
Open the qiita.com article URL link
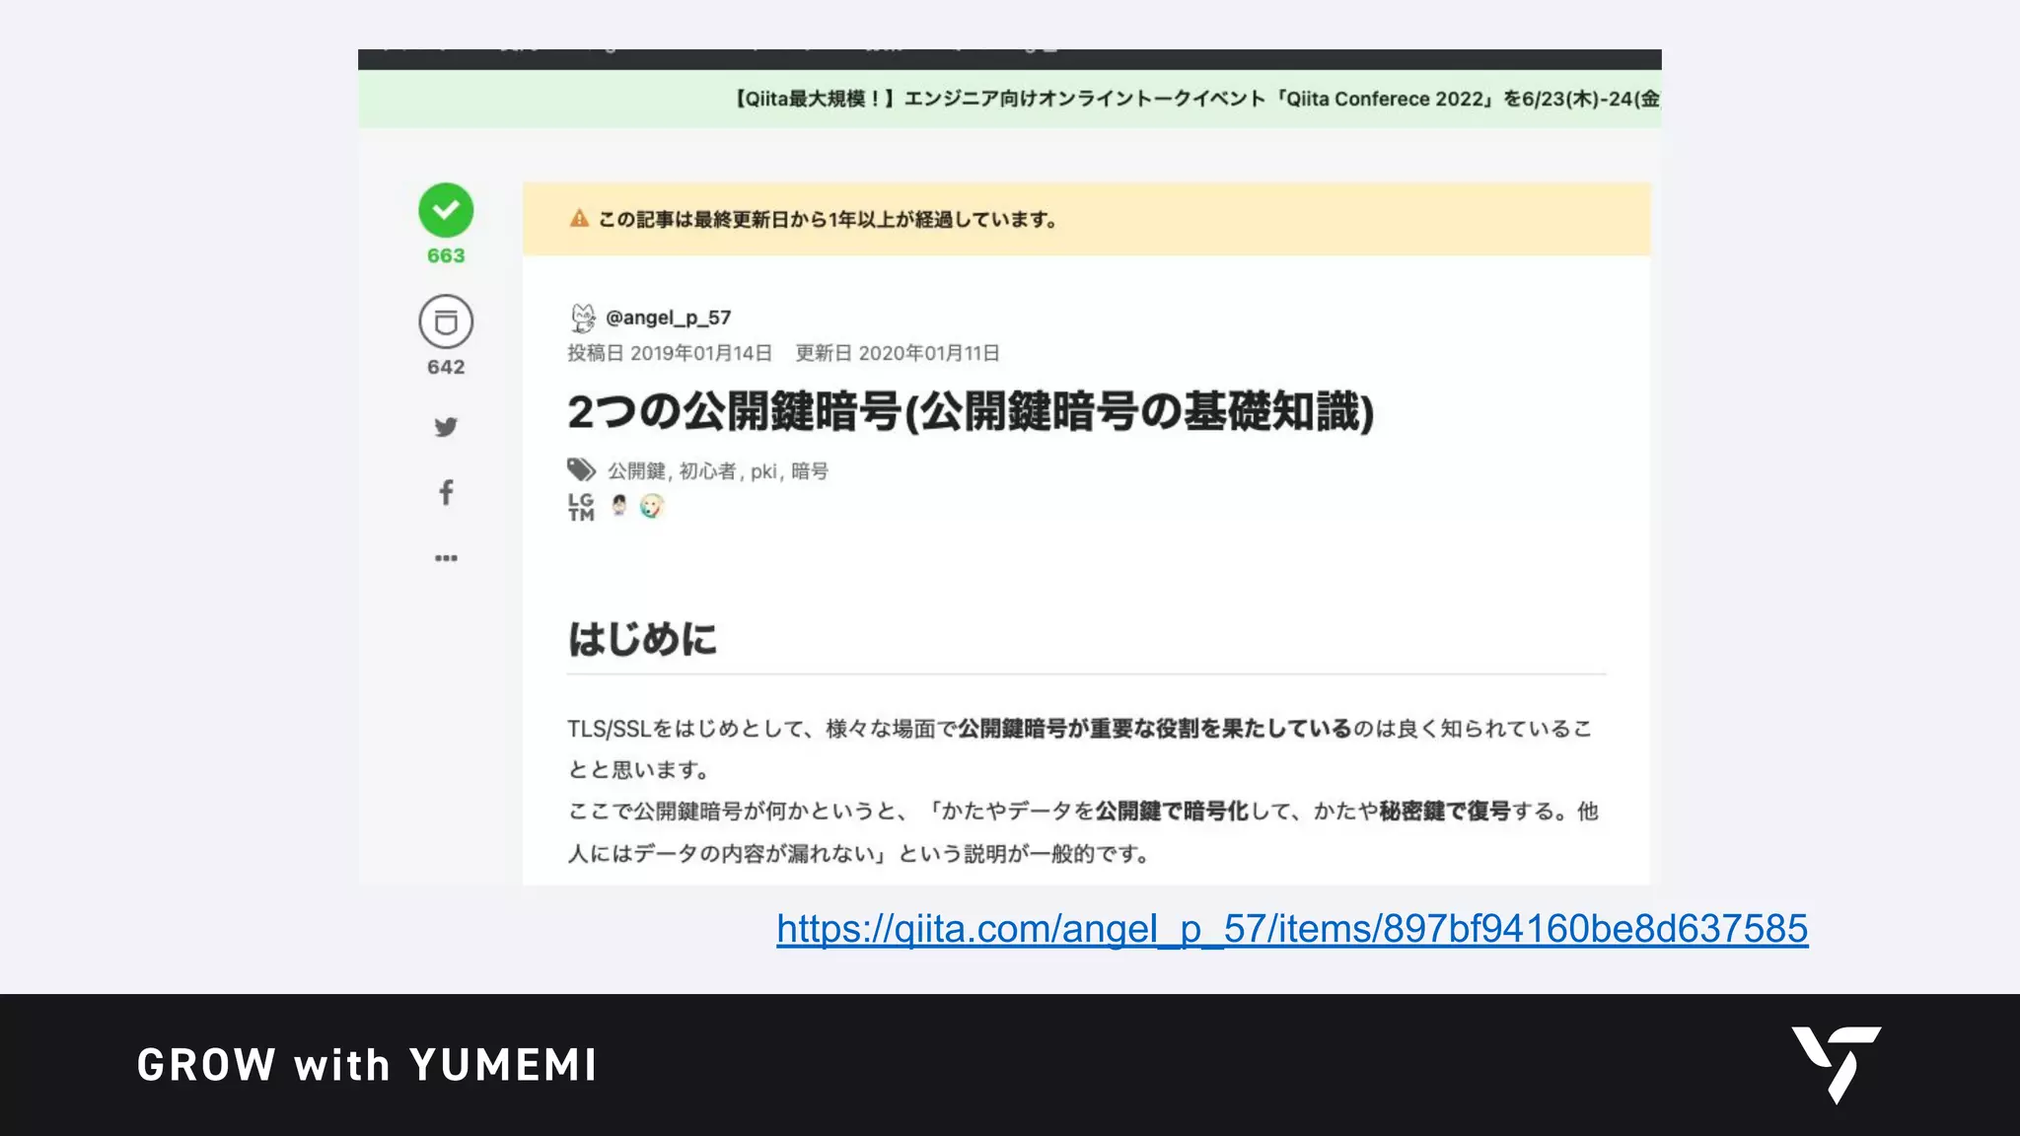click(x=1292, y=929)
